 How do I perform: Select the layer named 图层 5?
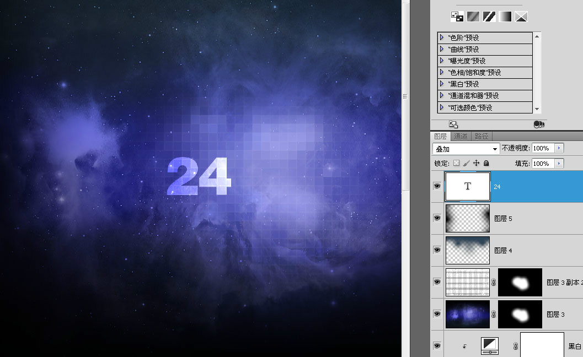pyautogui.click(x=503, y=219)
